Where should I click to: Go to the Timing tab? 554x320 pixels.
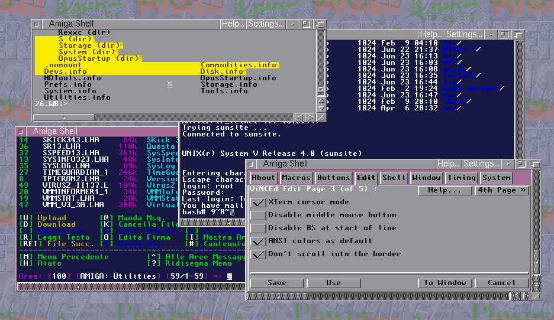tap(462, 178)
